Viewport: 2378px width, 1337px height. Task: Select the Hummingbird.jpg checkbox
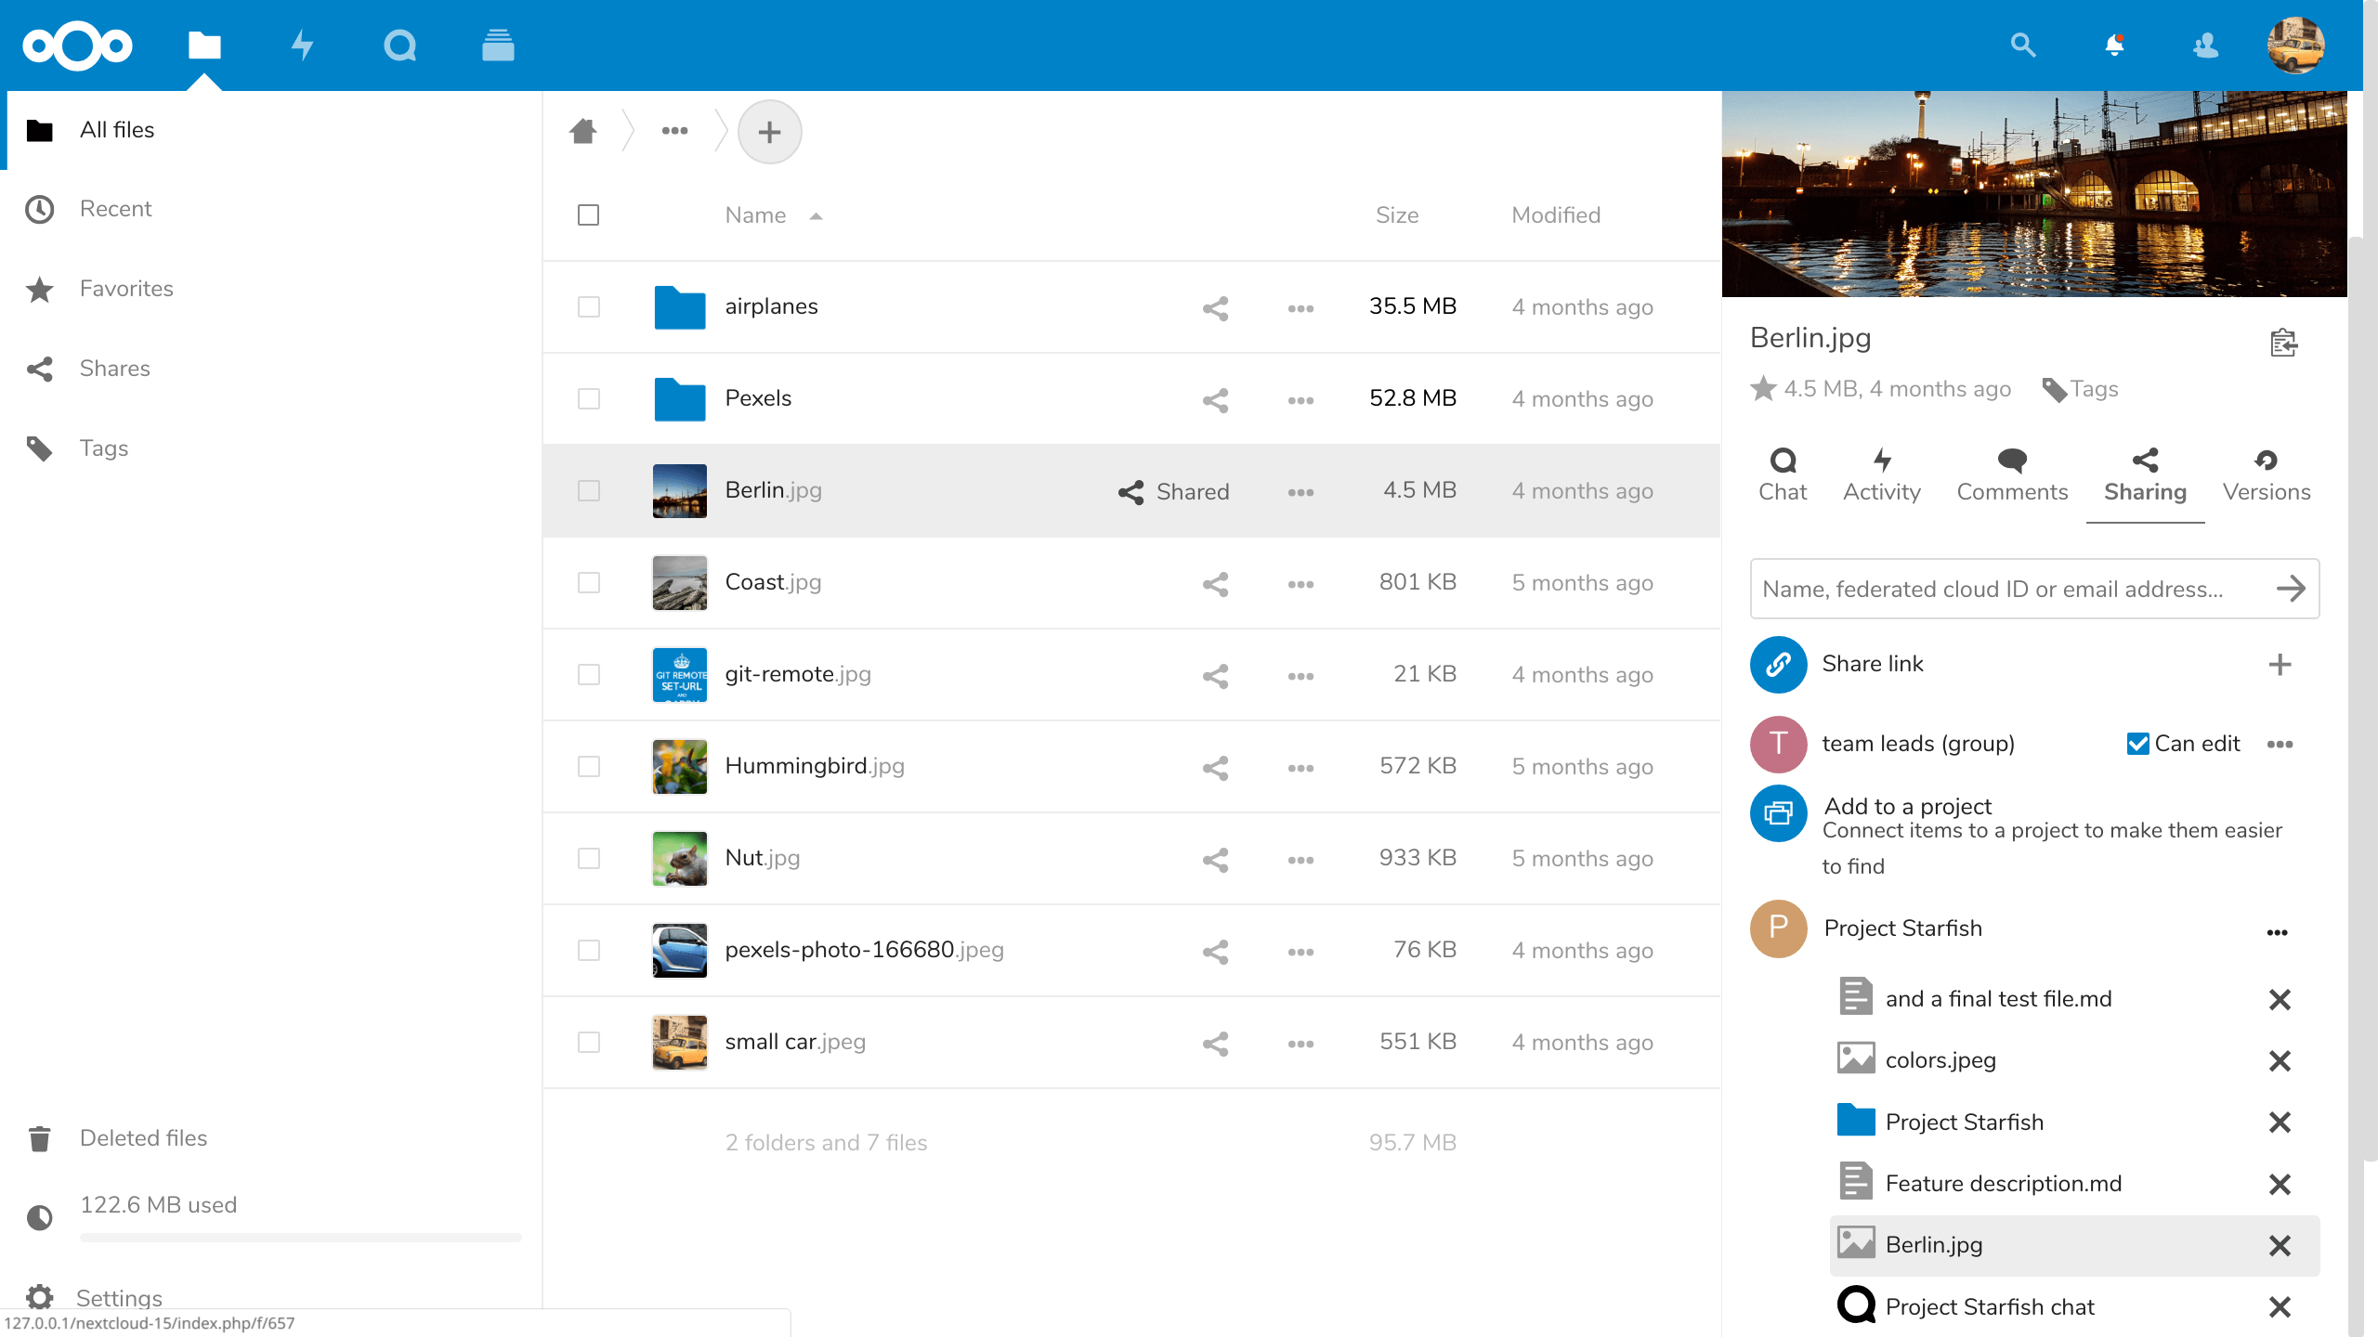[589, 767]
